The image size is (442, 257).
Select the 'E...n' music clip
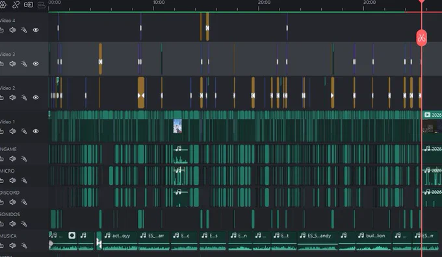(240, 241)
